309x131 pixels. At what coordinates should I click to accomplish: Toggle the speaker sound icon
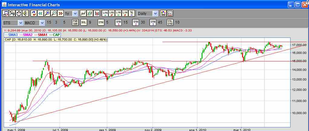coord(26,13)
